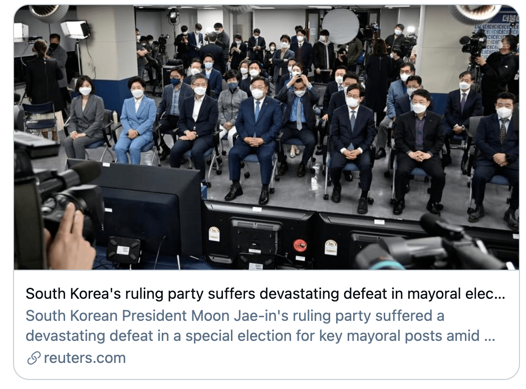526x389 pixels.
Task: Click the round white reflector disc in the photo
Action: [340, 26]
